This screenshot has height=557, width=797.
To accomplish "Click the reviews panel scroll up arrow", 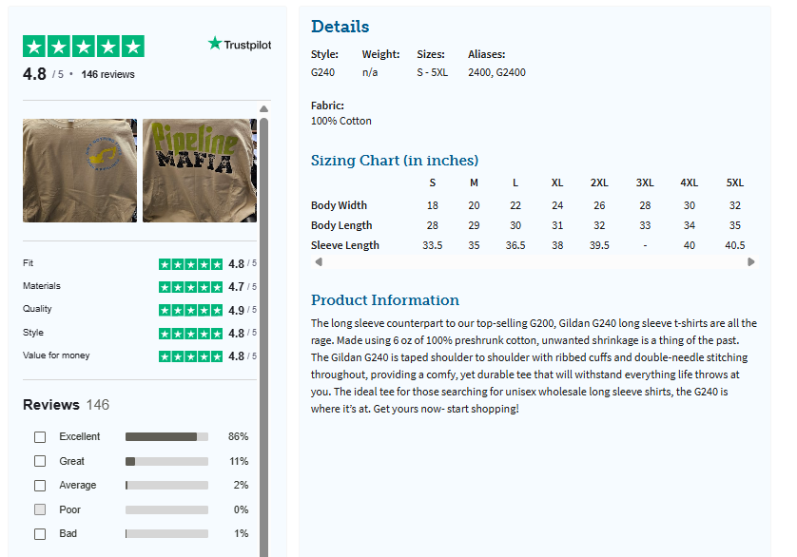I will pos(263,108).
